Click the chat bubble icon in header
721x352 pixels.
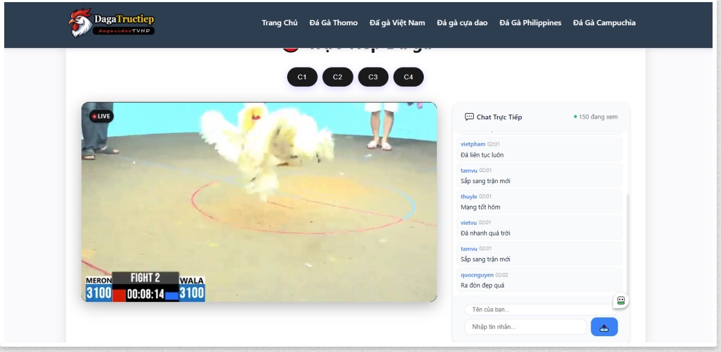tap(469, 117)
